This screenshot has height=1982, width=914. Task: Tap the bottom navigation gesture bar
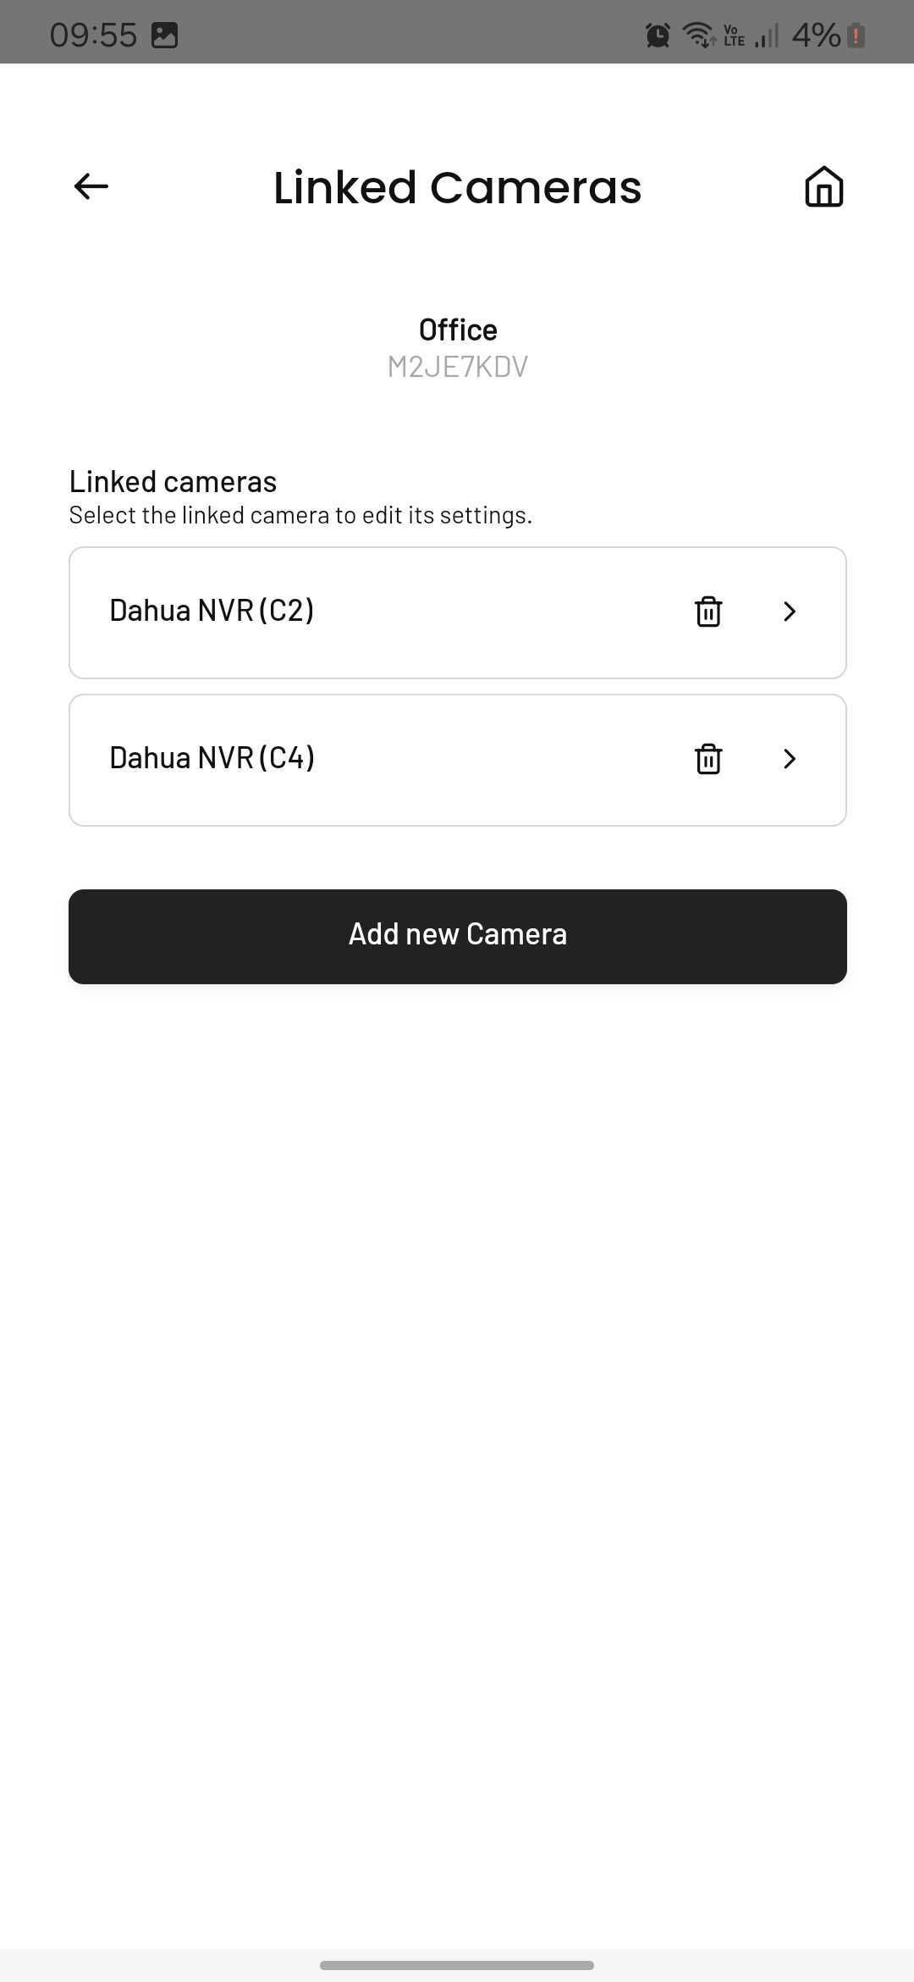[x=457, y=1965]
